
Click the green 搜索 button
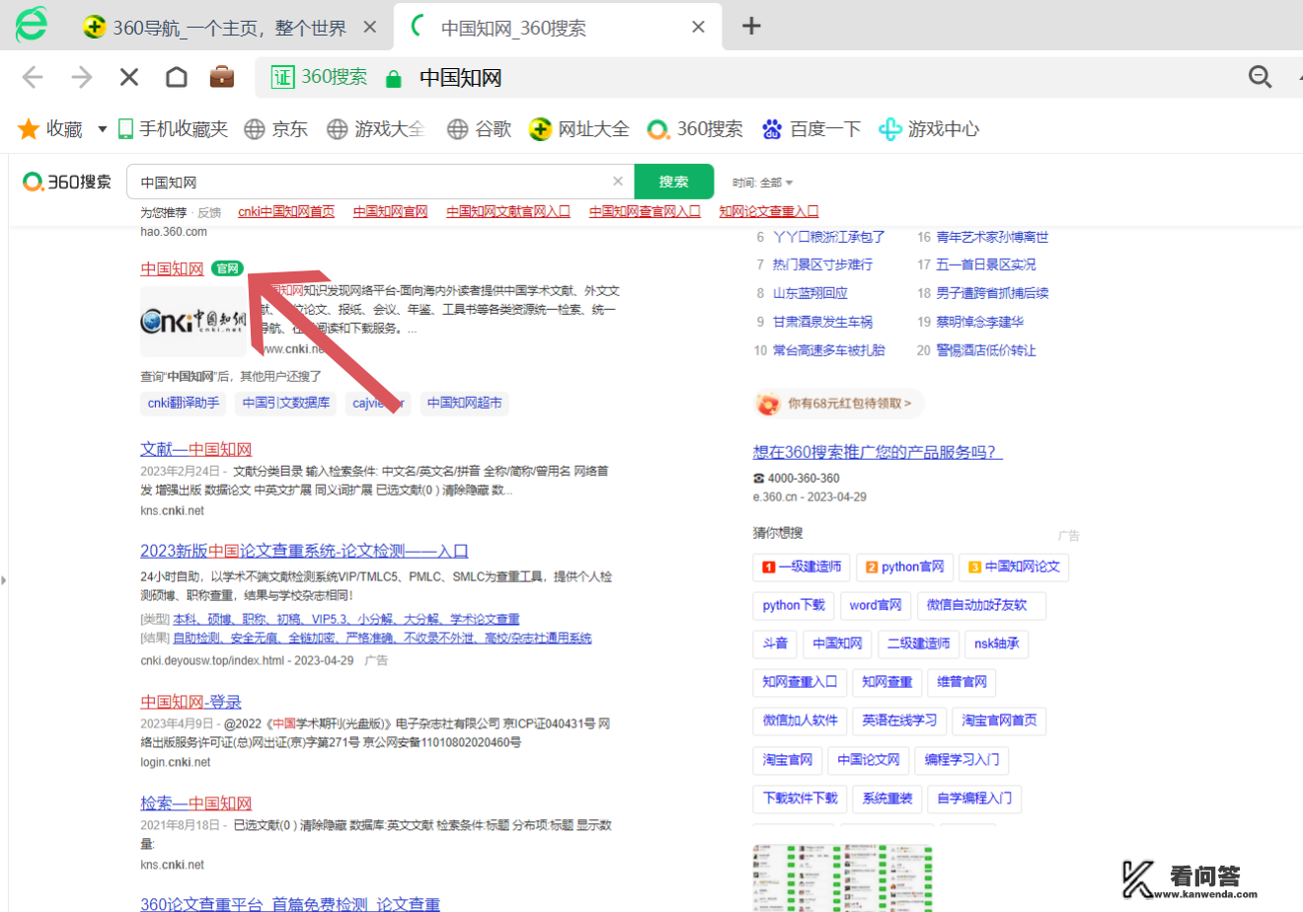[x=673, y=182]
